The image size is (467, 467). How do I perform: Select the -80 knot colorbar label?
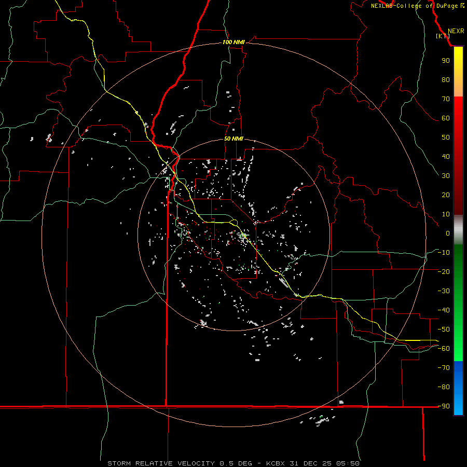(444, 387)
